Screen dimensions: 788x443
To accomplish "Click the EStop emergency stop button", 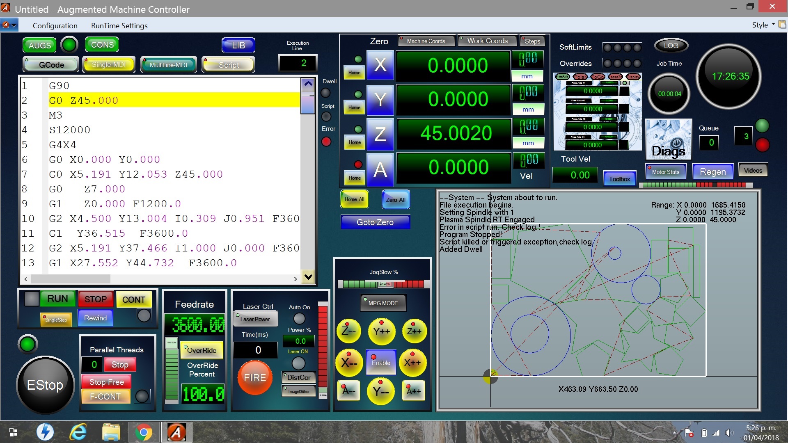I will coord(45,385).
